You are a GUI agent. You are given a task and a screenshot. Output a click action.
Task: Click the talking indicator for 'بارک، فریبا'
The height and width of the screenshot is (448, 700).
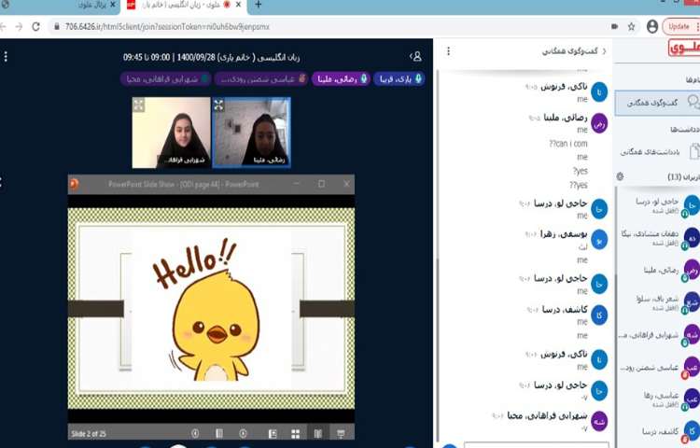pos(399,79)
